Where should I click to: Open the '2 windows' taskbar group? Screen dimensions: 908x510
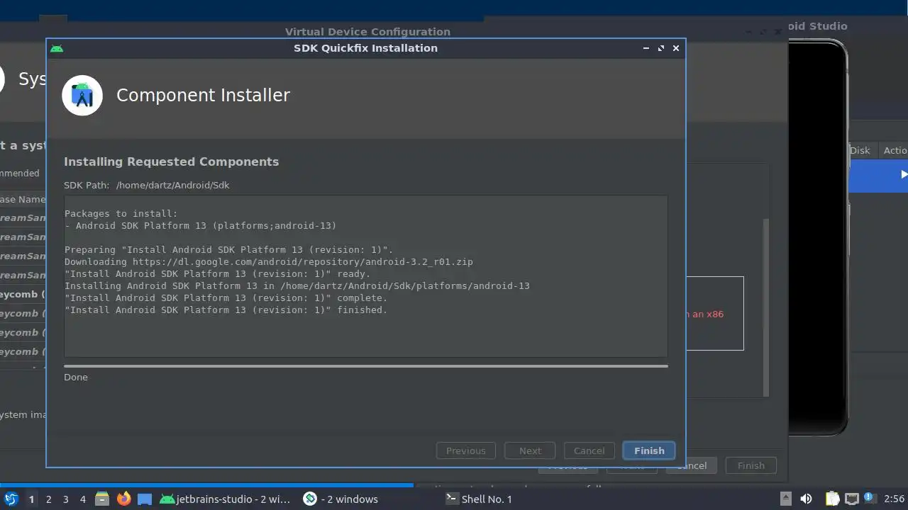pos(340,499)
